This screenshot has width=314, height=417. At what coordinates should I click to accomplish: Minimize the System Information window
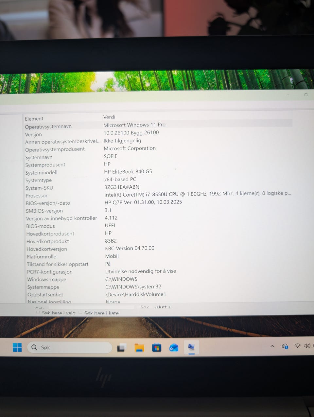pyautogui.click(x=288, y=95)
